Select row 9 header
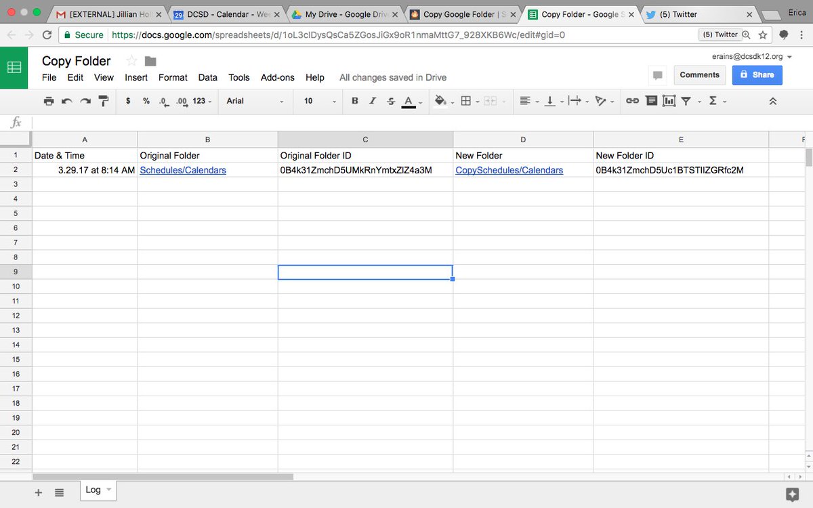The height and width of the screenshot is (508, 813). [16, 272]
